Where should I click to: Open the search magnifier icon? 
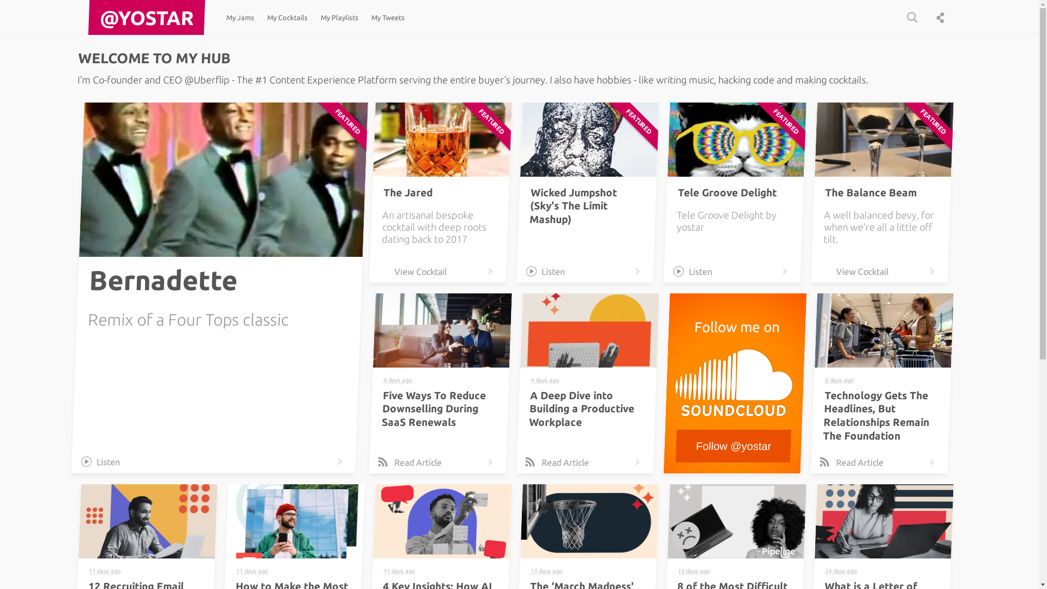coord(912,17)
